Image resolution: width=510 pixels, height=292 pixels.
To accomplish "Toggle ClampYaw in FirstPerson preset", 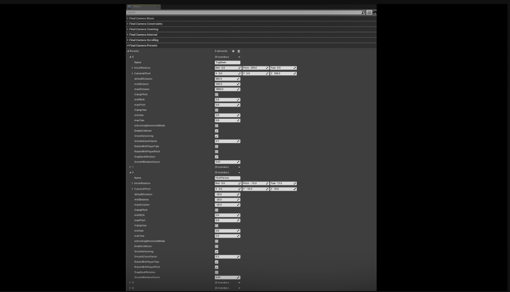I will (217, 226).
